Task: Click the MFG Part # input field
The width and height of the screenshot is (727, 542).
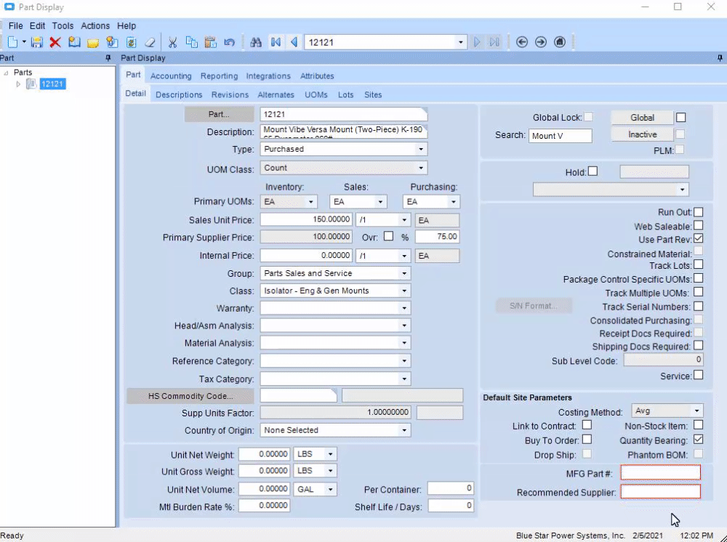Action: [x=660, y=473]
